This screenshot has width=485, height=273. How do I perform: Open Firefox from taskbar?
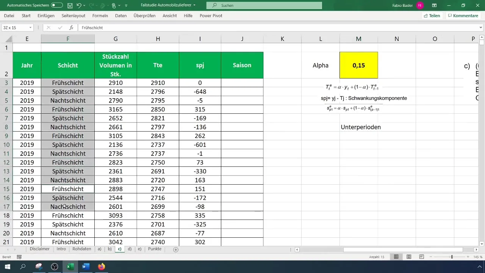(101, 267)
